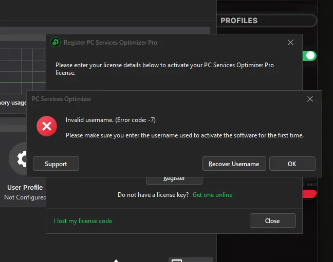
Task: Click the green PC Services Optimizer logo
Action: click(55, 43)
